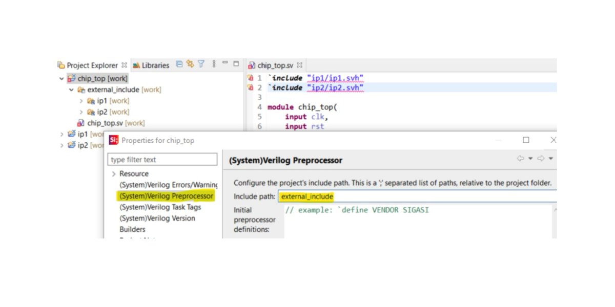Select (System)Verilog Task Tags page

(160, 207)
